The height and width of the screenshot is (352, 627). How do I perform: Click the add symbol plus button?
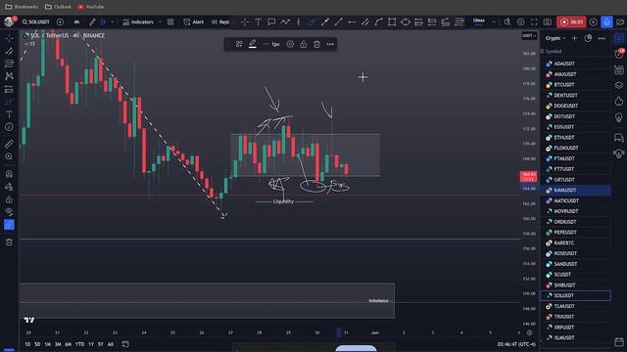click(60, 22)
